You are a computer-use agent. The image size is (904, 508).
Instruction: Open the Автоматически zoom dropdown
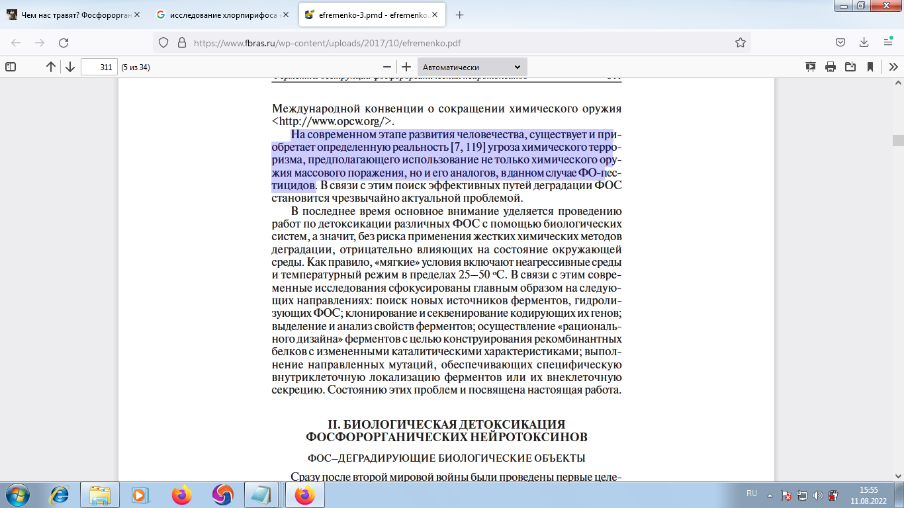[x=472, y=67]
